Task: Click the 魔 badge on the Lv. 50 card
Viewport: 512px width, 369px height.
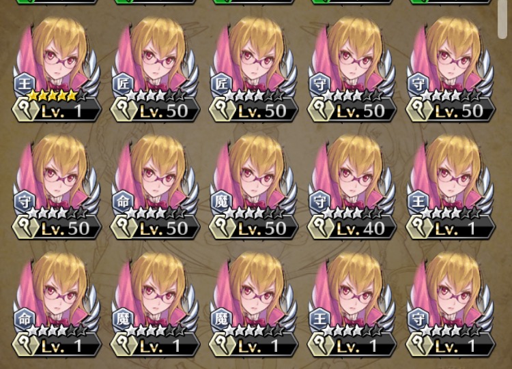Action: [221, 201]
